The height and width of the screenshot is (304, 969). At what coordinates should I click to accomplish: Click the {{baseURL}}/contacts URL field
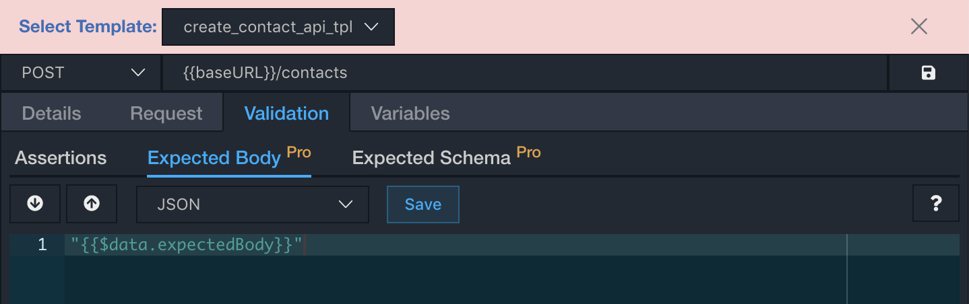[524, 73]
